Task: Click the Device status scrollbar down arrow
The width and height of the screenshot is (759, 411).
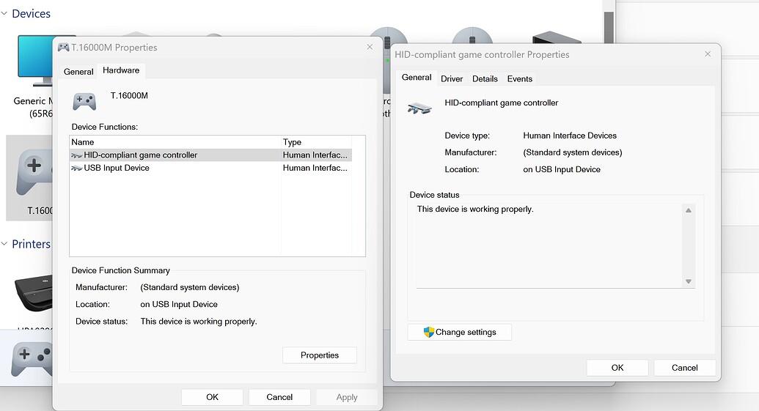Action: point(688,281)
